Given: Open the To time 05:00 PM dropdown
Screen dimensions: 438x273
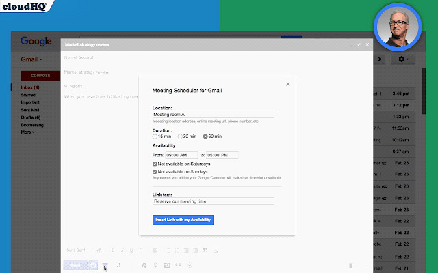Looking at the screenshot, I should click(x=222, y=155).
